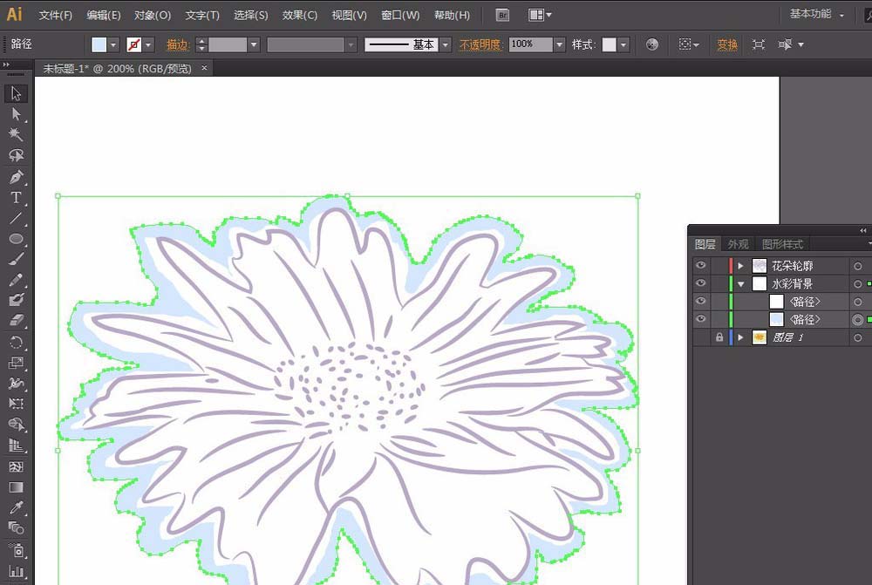The width and height of the screenshot is (872, 585).
Task: Toggle visibility of 水彩背景 layer
Action: point(701,283)
